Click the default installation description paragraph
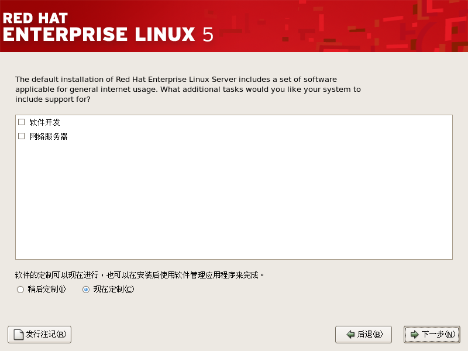 187,89
